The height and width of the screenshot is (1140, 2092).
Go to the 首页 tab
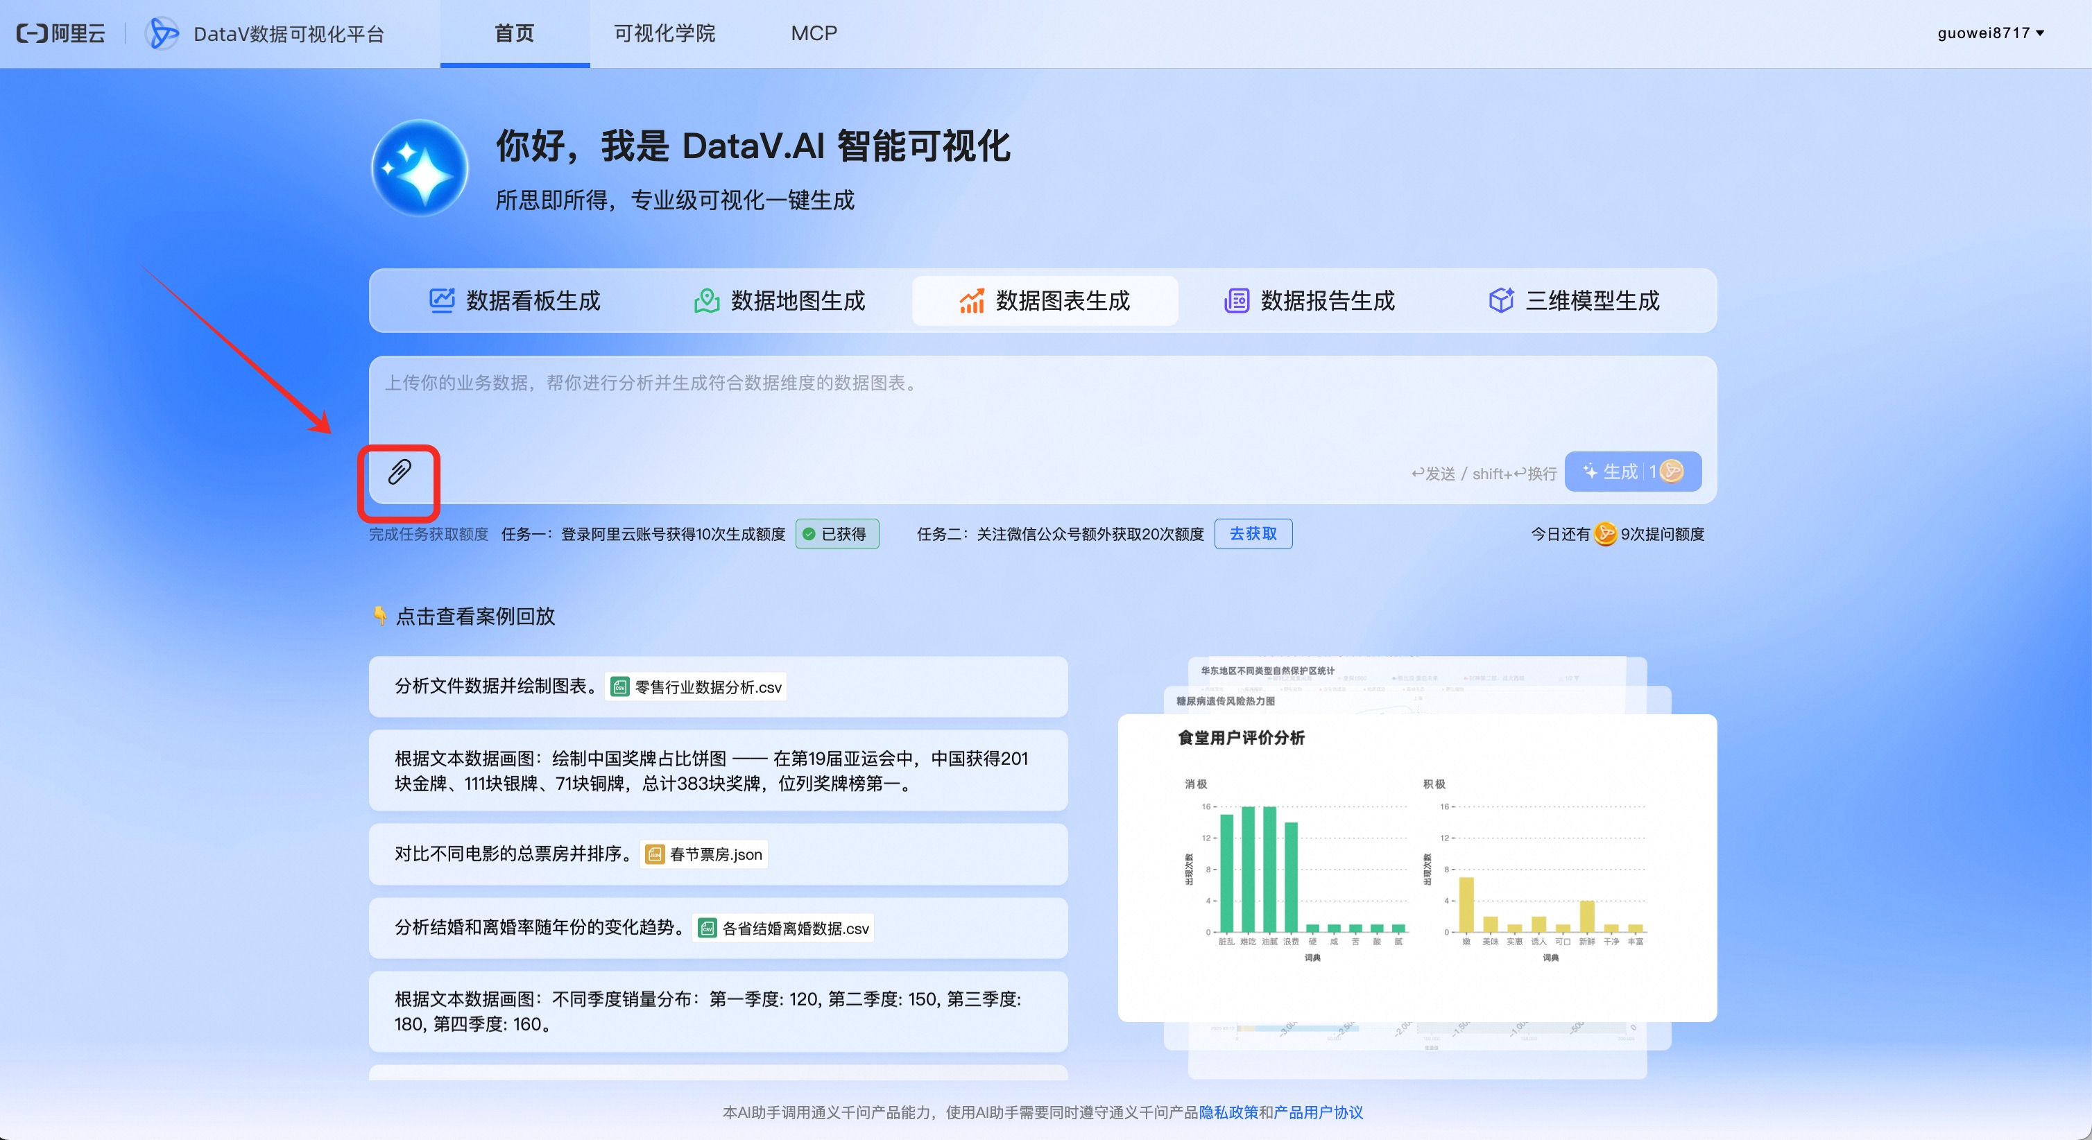point(515,33)
